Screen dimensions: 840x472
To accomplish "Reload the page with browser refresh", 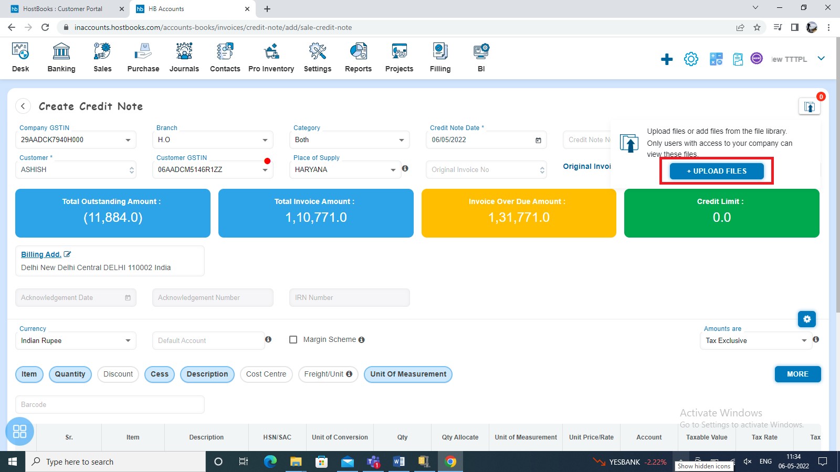I will [x=45, y=27].
